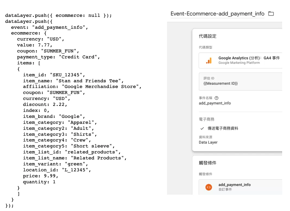Click the code line item_category4: "Crew"
Image resolution: width=290 pixels, height=211 pixels.
point(57,140)
